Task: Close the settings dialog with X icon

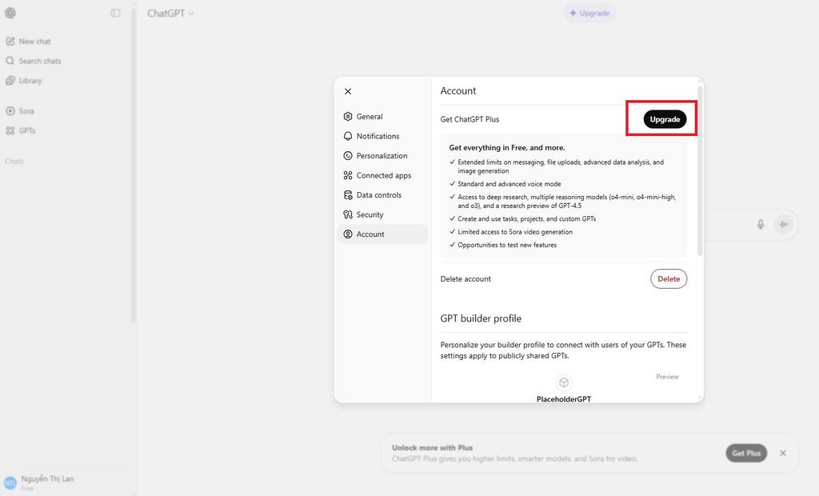Action: (x=348, y=91)
